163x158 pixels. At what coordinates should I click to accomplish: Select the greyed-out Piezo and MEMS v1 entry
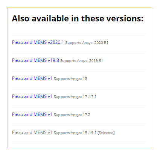pyautogui.click(x=32, y=132)
